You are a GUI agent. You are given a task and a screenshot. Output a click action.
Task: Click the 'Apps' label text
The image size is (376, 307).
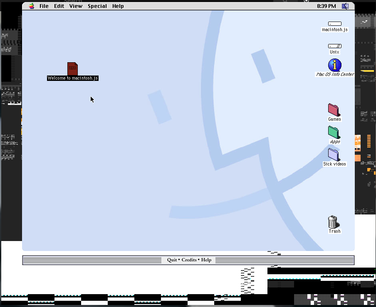[x=335, y=142]
